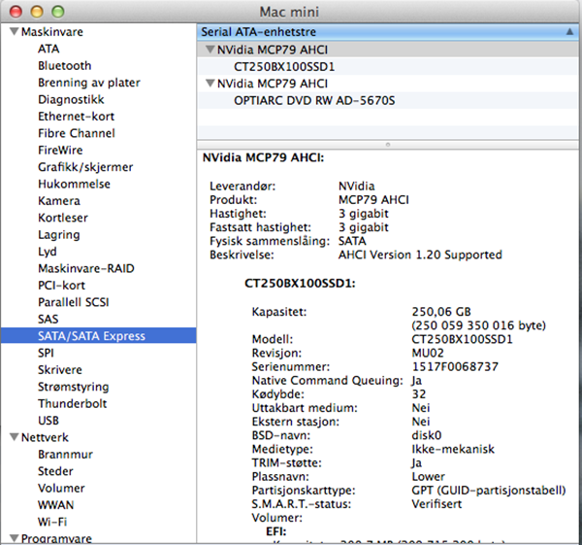Open Grafikk/skjermer category
Viewport: 582px width, 545px height.
(x=85, y=167)
